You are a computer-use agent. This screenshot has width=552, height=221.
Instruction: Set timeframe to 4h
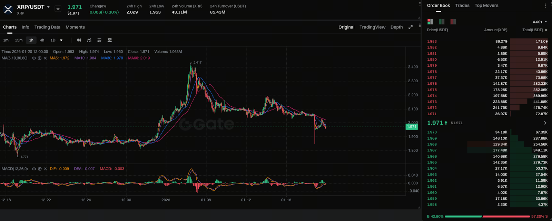pyautogui.click(x=42, y=40)
